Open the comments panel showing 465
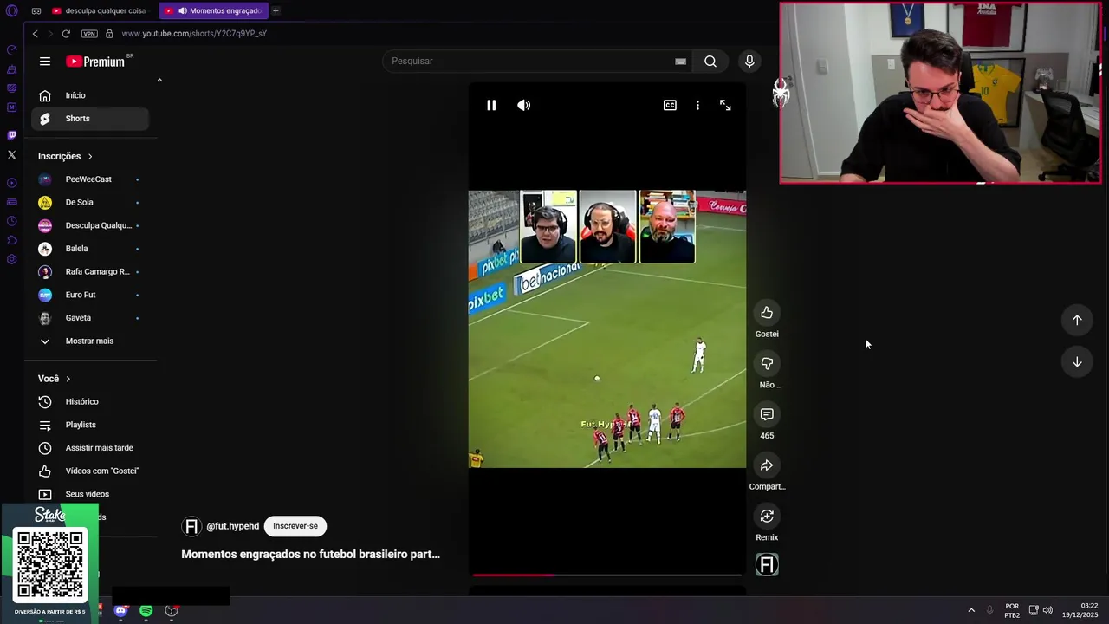Viewport: 1109px width, 624px height. click(x=767, y=414)
